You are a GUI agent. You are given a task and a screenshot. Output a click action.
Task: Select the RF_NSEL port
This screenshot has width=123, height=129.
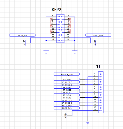[67, 87]
